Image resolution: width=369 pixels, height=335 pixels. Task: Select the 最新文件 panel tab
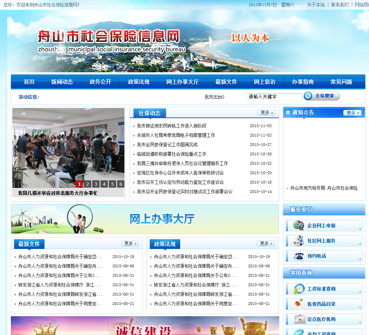click(29, 244)
